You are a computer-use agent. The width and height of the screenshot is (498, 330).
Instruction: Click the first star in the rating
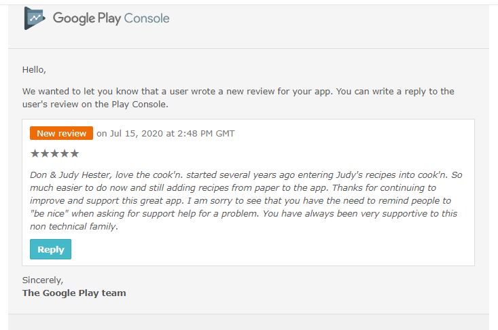tap(35, 153)
